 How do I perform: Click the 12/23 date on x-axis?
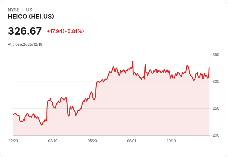13,141
